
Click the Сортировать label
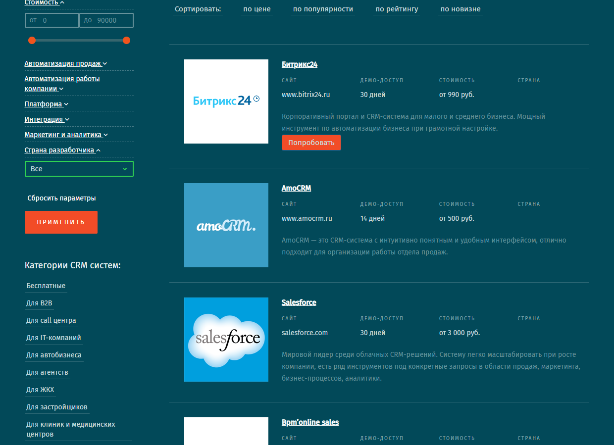click(x=198, y=9)
